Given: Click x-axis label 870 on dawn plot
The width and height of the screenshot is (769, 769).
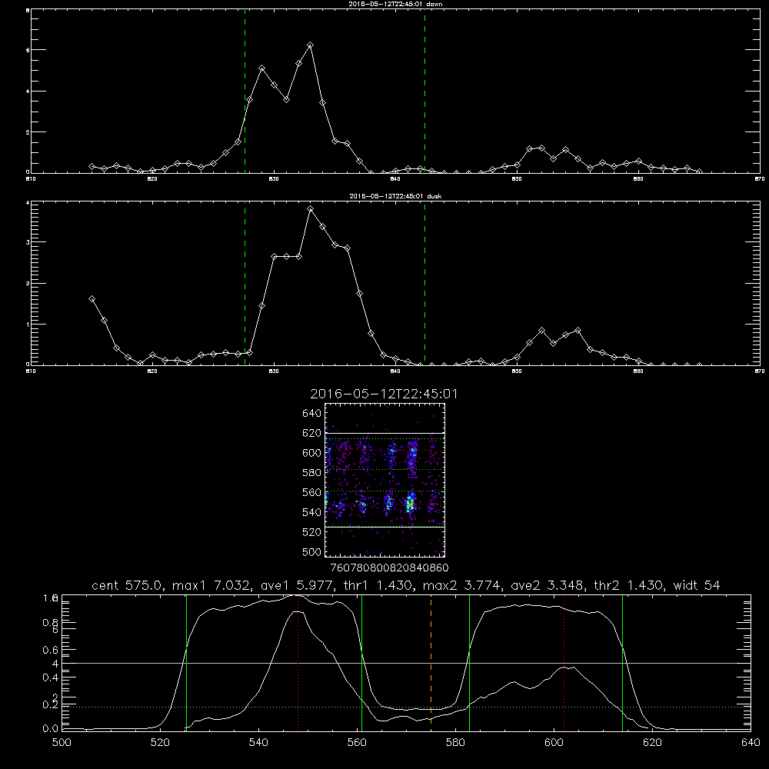Looking at the screenshot, I should click(759, 179).
